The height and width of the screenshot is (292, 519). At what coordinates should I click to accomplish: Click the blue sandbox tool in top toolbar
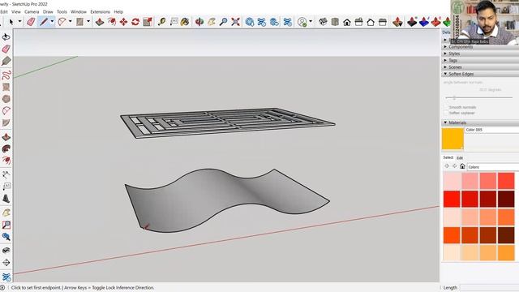(x=424, y=22)
